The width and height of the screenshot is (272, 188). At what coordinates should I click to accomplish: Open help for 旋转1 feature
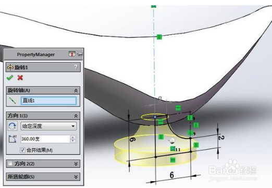pyautogui.click(x=76, y=67)
